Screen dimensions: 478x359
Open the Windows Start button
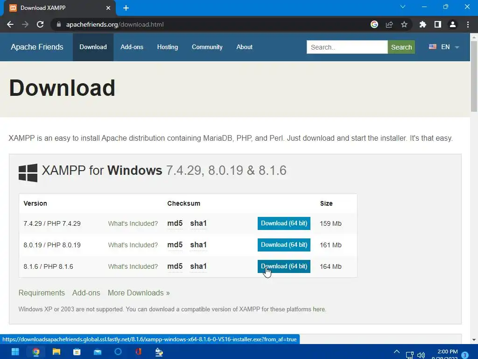tap(15, 352)
